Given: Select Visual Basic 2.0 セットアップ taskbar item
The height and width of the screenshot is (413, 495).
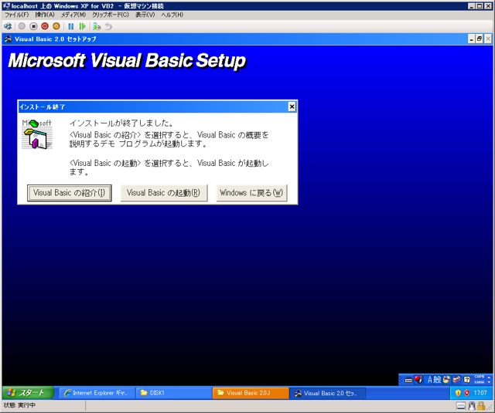Looking at the screenshot, I should 327,393.
